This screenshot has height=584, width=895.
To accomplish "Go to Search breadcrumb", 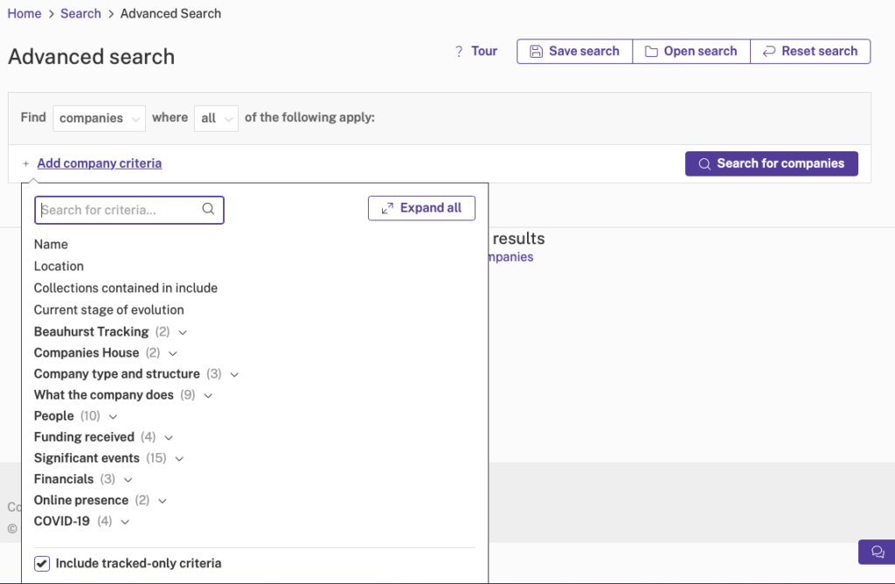I will (x=80, y=14).
